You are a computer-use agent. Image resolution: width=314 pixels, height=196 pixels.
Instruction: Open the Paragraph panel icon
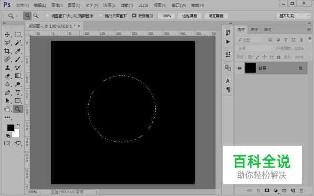click(x=228, y=89)
